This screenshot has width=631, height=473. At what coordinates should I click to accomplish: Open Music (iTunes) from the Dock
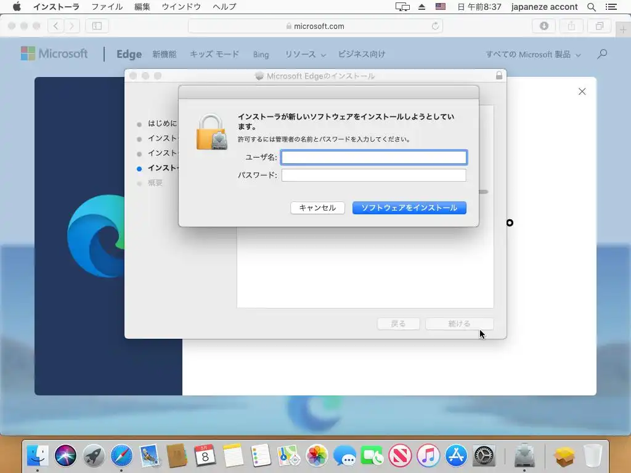coord(428,456)
